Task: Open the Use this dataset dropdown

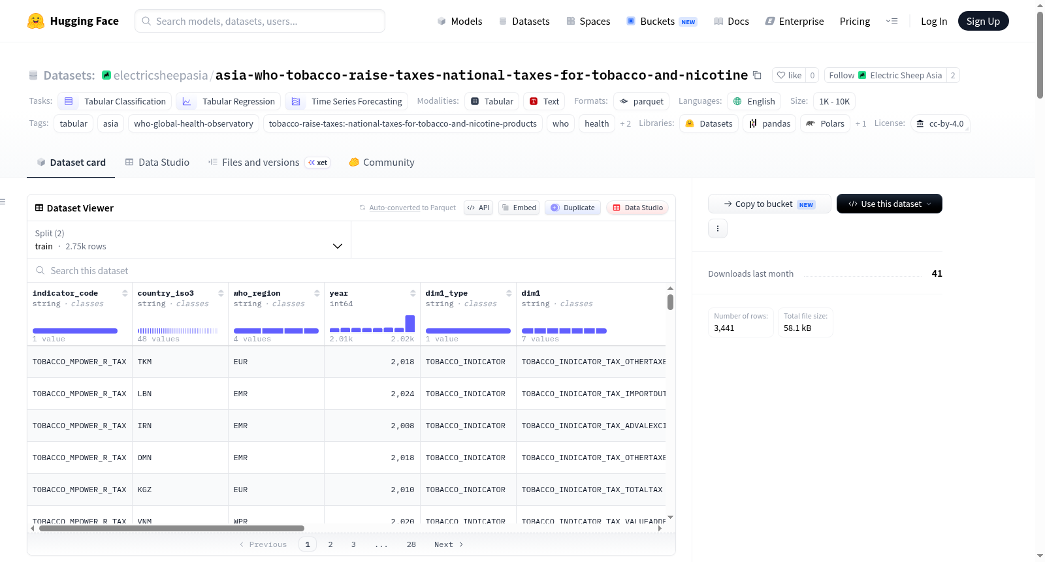Action: point(890,204)
